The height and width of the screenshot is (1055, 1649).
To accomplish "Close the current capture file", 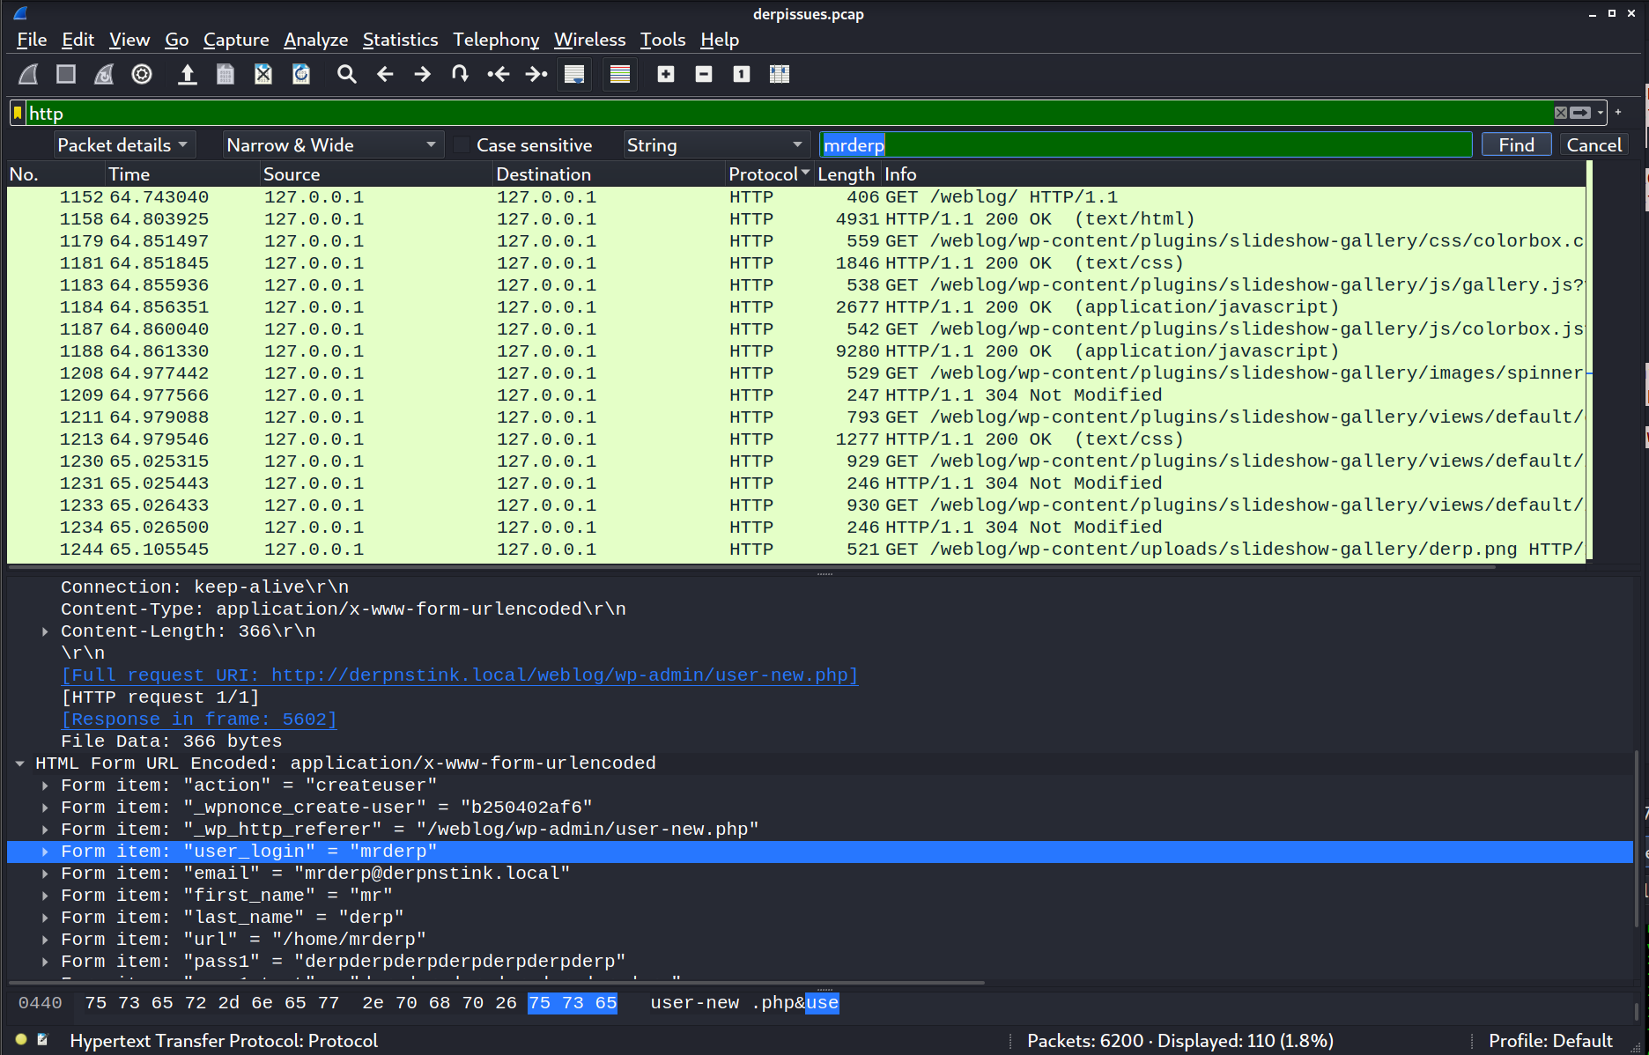I will tap(263, 75).
